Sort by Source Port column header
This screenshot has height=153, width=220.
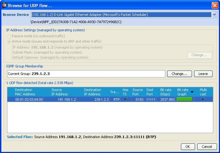click(x=137, y=92)
